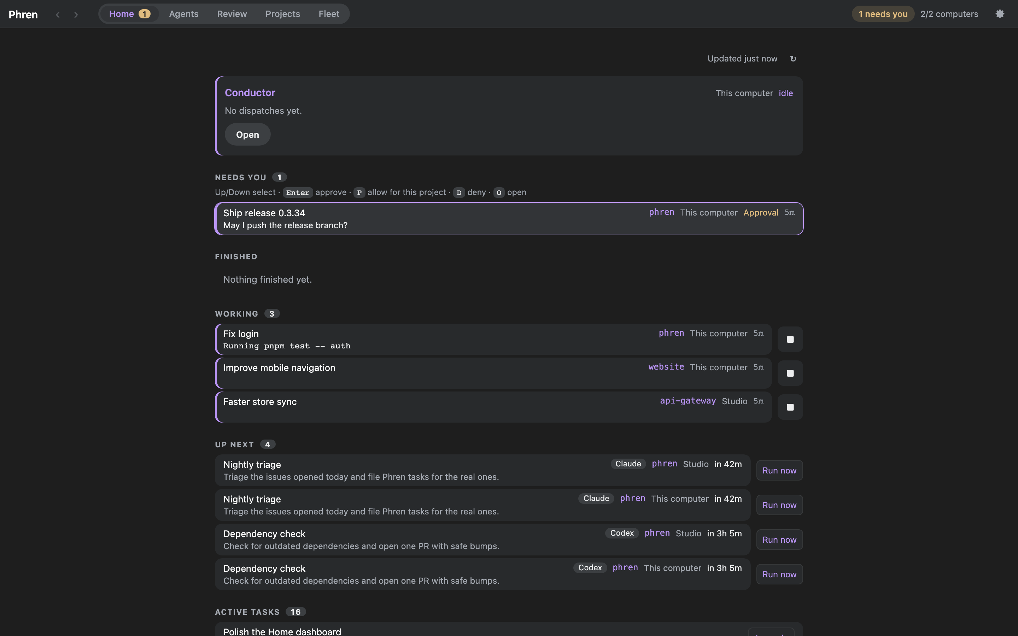
Task: Click the Up Next section heading
Action: [234, 444]
